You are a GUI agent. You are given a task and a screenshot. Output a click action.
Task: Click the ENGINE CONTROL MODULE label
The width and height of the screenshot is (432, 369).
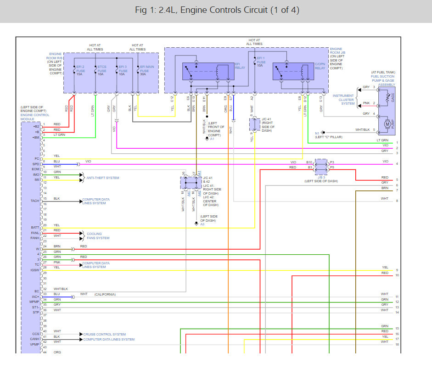[35, 117]
